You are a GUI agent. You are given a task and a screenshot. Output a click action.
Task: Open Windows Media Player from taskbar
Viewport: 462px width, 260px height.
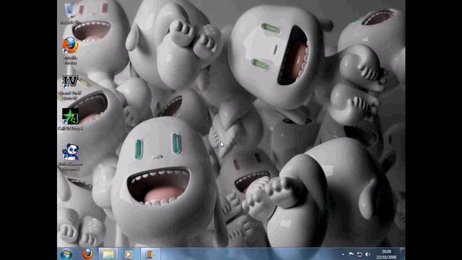[x=128, y=253]
